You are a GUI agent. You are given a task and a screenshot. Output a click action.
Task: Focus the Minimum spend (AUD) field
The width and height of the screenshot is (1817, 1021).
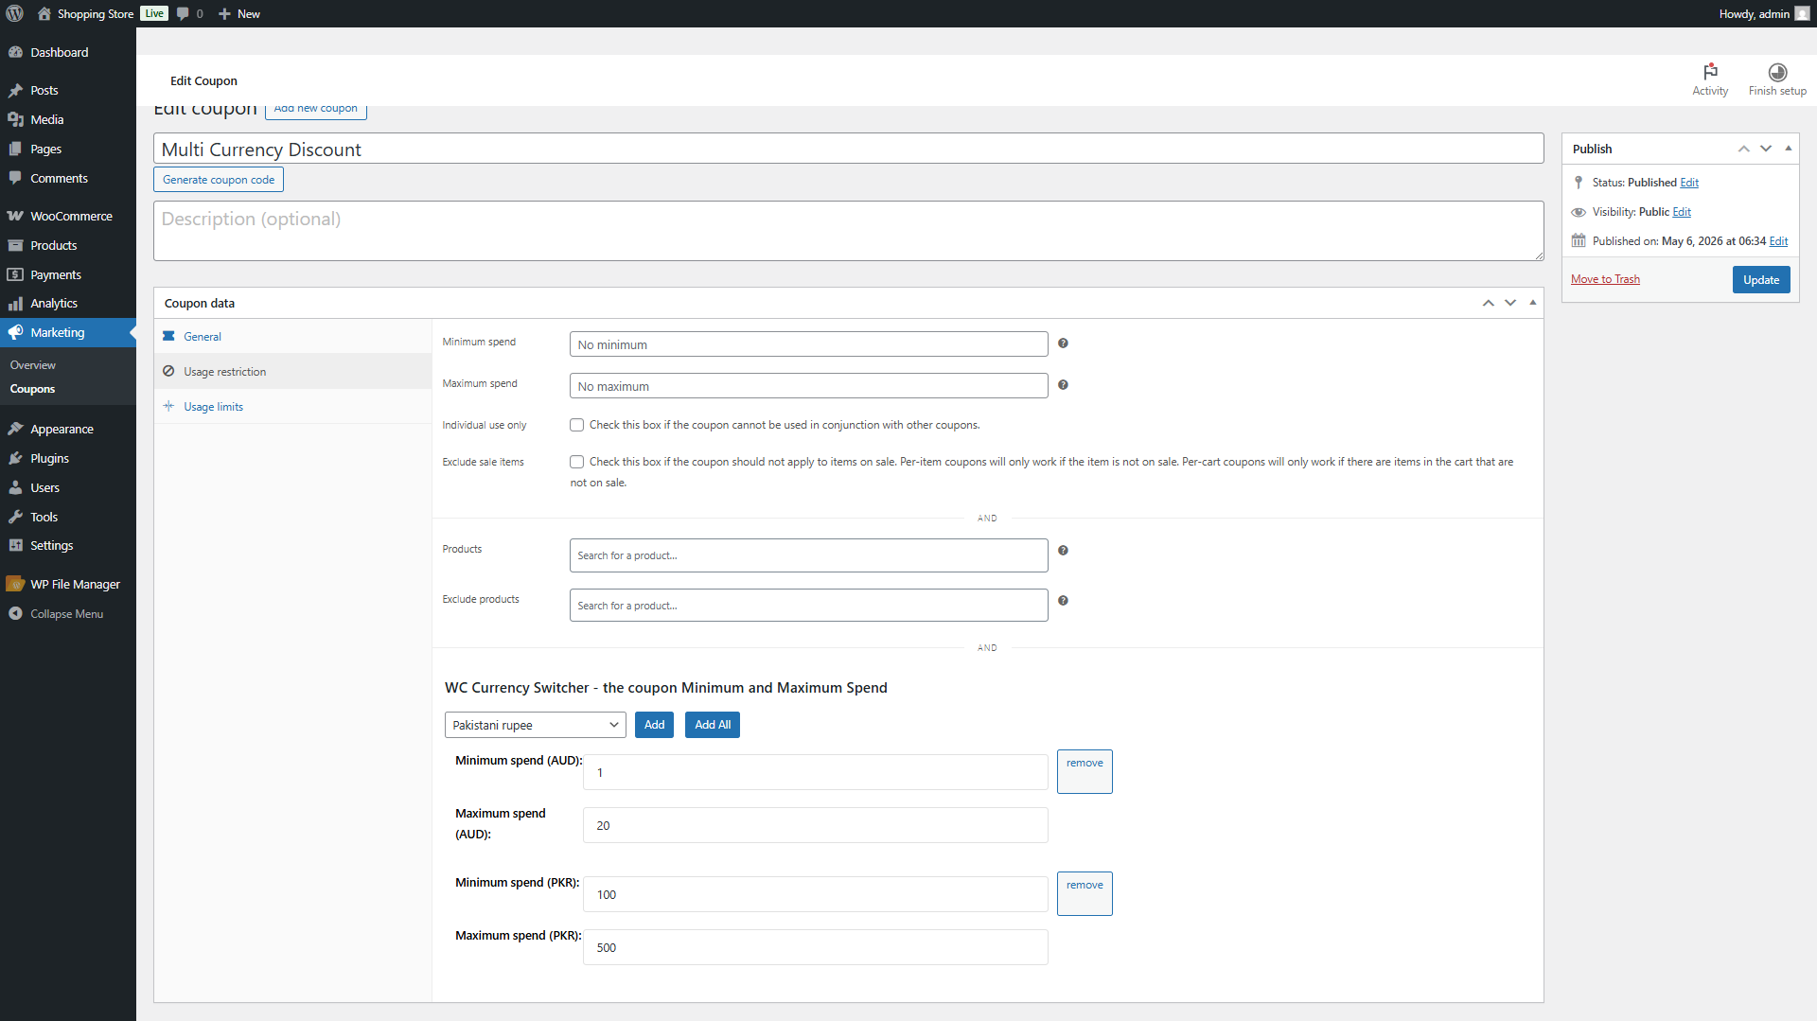tap(816, 772)
